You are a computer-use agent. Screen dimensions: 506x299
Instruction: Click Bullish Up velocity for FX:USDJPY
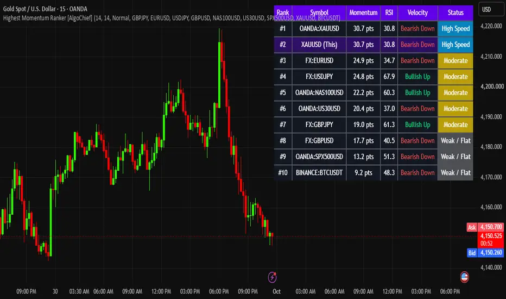pyautogui.click(x=418, y=77)
